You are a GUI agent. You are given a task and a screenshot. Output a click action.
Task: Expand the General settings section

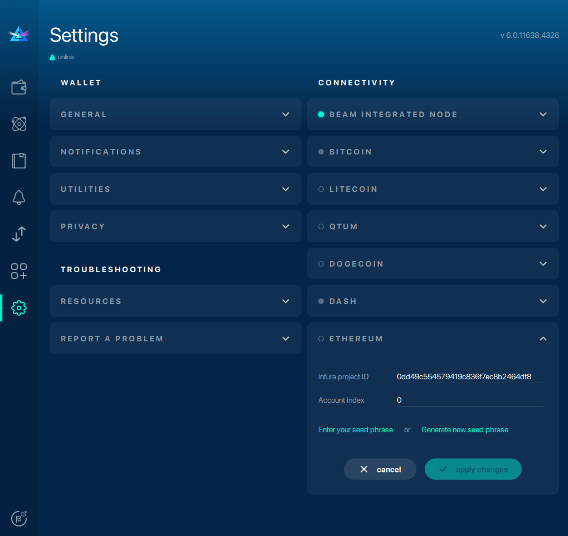[x=175, y=114]
